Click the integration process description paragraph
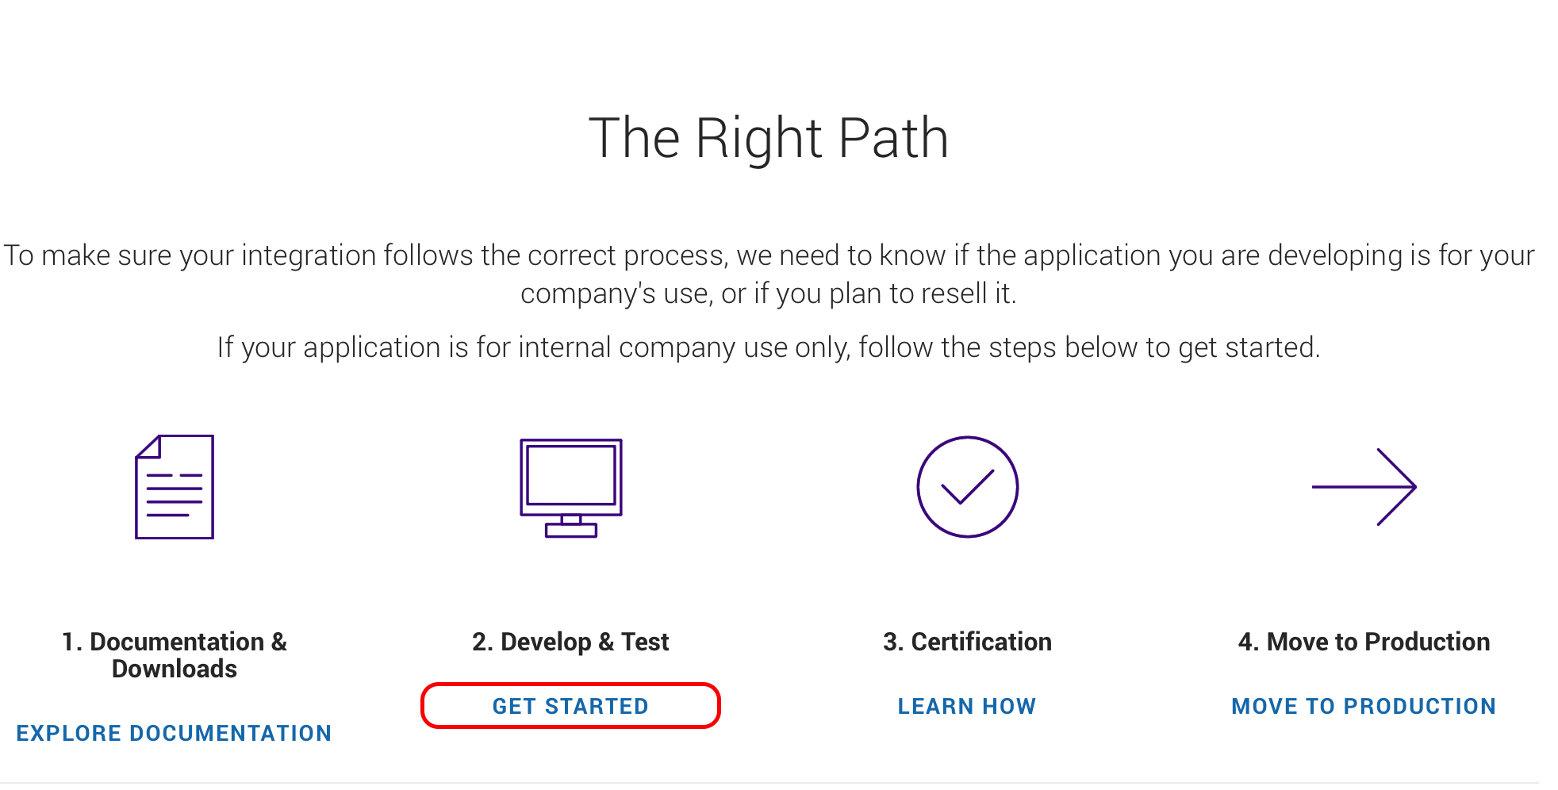The width and height of the screenshot is (1558, 790). (769, 274)
